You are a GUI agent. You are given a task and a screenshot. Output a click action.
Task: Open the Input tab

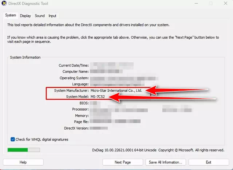pyautogui.click(x=52, y=16)
